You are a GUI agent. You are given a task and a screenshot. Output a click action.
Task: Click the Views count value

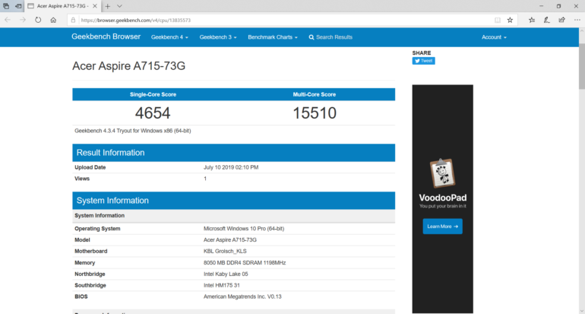(x=205, y=179)
